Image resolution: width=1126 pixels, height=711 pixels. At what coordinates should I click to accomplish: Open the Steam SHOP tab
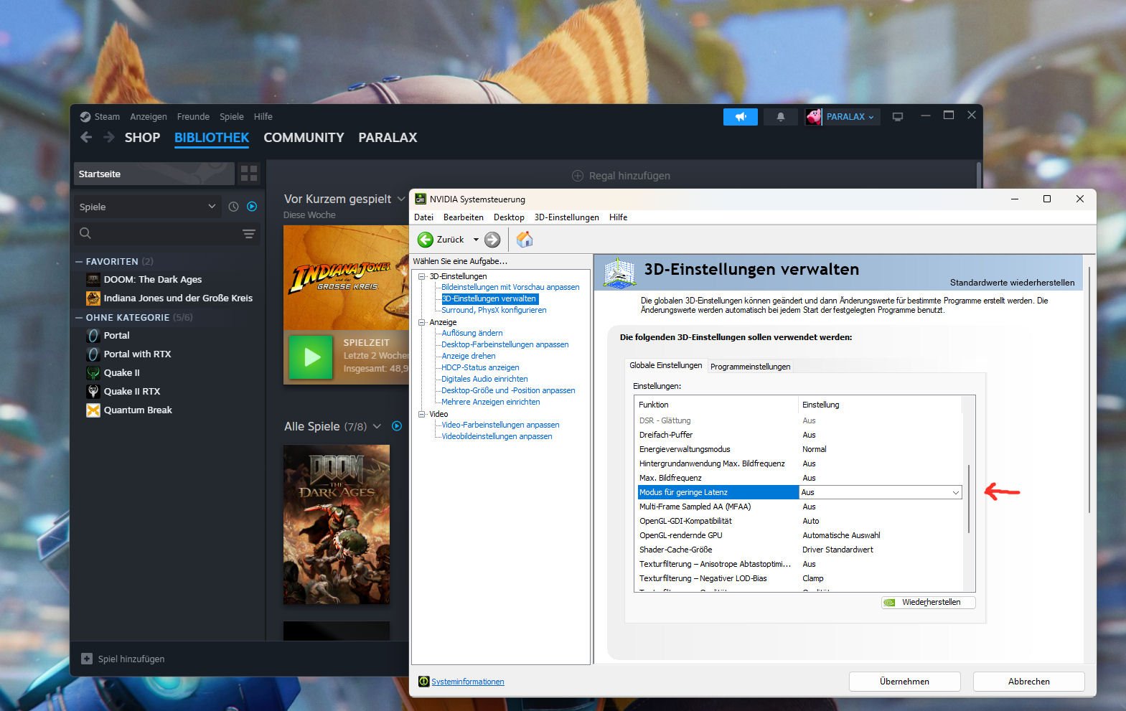[142, 138]
